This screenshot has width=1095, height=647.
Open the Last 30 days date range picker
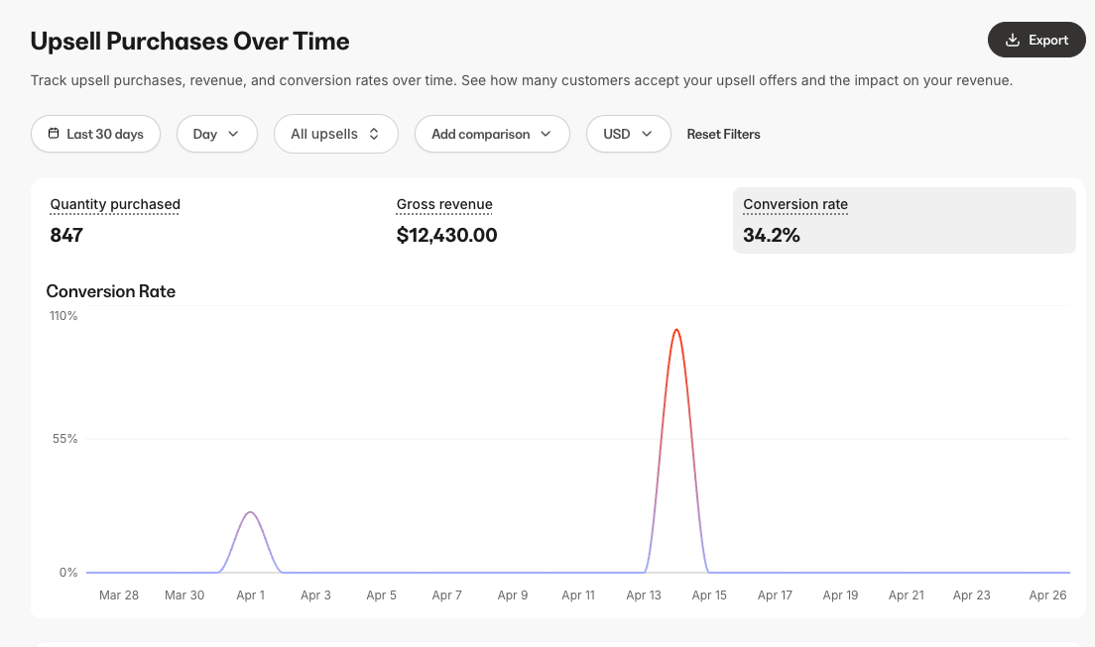tap(95, 133)
